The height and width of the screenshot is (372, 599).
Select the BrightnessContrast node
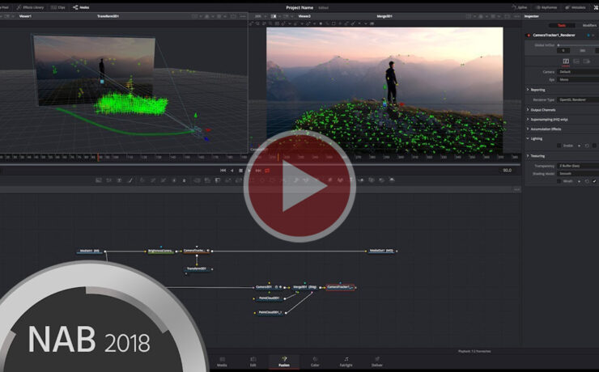pyautogui.click(x=160, y=251)
